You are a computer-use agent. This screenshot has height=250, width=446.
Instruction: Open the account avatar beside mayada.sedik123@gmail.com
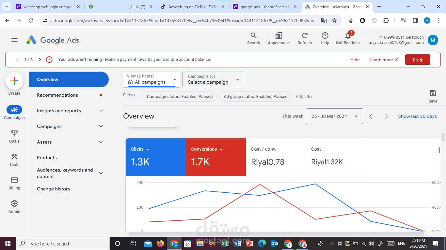click(x=433, y=40)
